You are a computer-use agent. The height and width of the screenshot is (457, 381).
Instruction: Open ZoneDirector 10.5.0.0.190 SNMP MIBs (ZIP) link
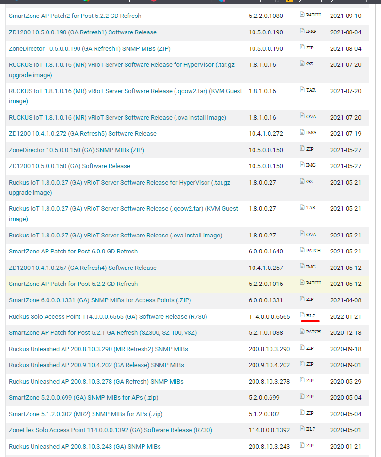pos(90,48)
